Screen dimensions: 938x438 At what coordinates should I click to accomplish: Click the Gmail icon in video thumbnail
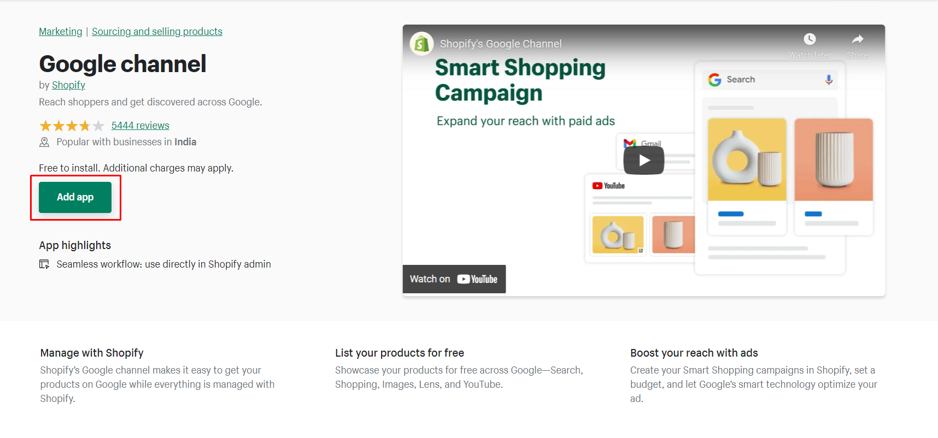630,143
